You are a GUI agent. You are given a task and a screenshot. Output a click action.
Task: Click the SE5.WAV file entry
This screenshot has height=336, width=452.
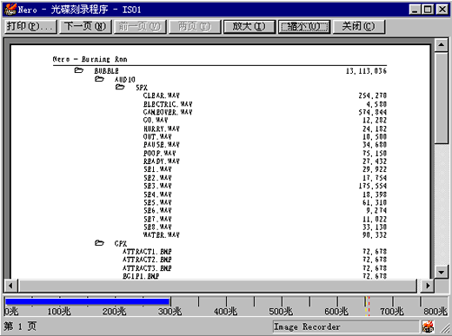(x=157, y=202)
